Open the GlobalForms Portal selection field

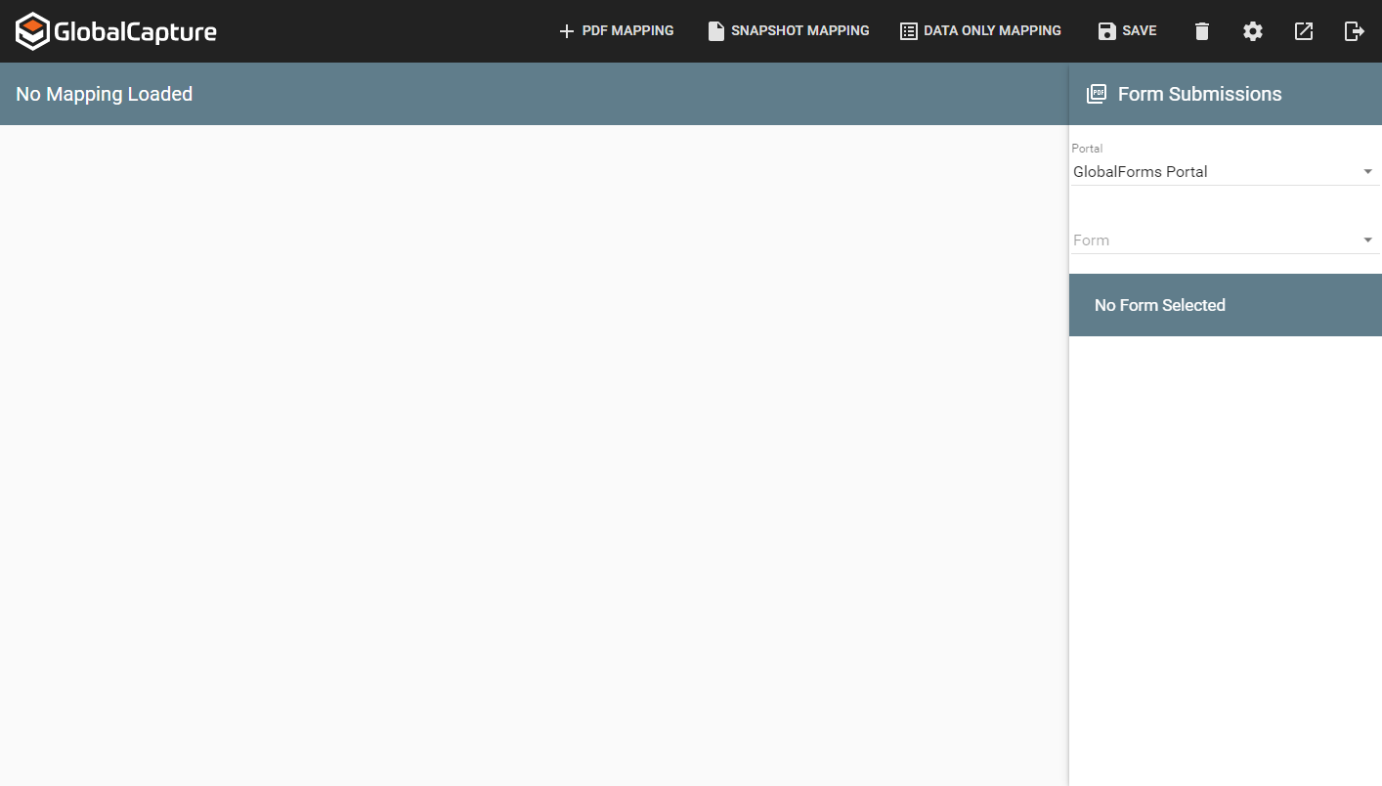(1212, 172)
